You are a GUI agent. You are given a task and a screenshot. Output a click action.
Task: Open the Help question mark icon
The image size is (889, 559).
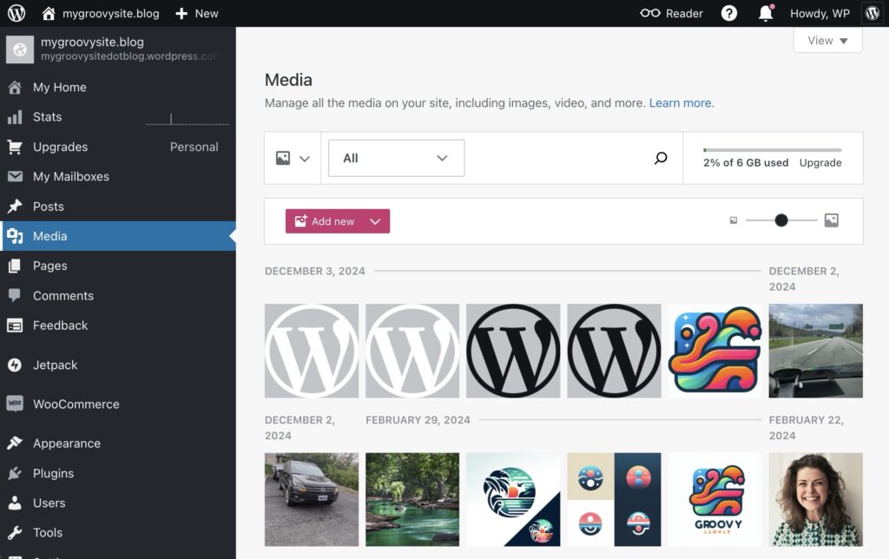click(x=729, y=13)
